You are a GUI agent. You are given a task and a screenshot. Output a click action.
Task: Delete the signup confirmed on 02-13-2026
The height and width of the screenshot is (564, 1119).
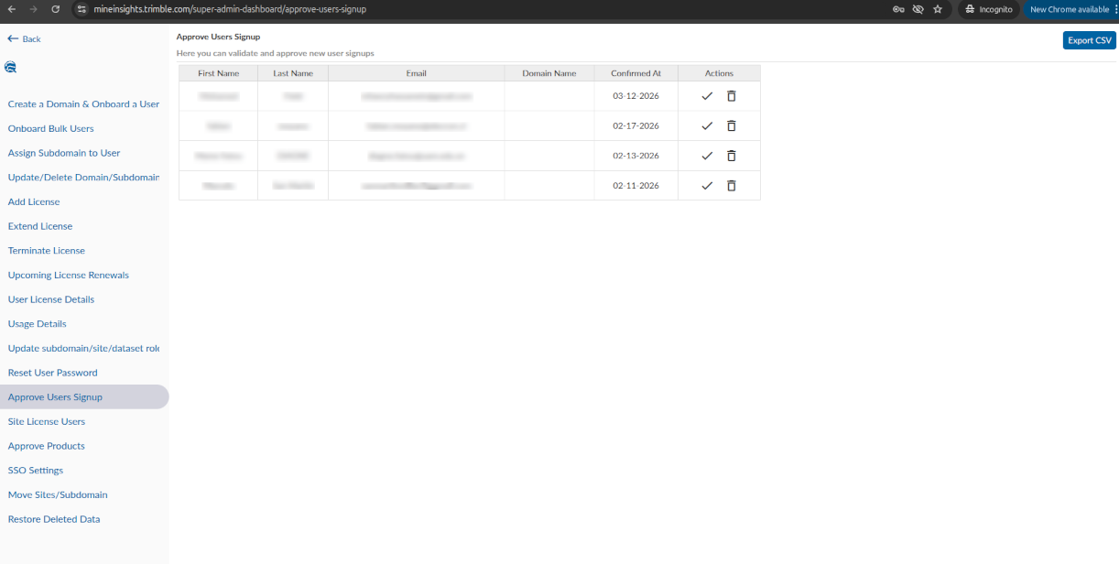[x=731, y=156]
